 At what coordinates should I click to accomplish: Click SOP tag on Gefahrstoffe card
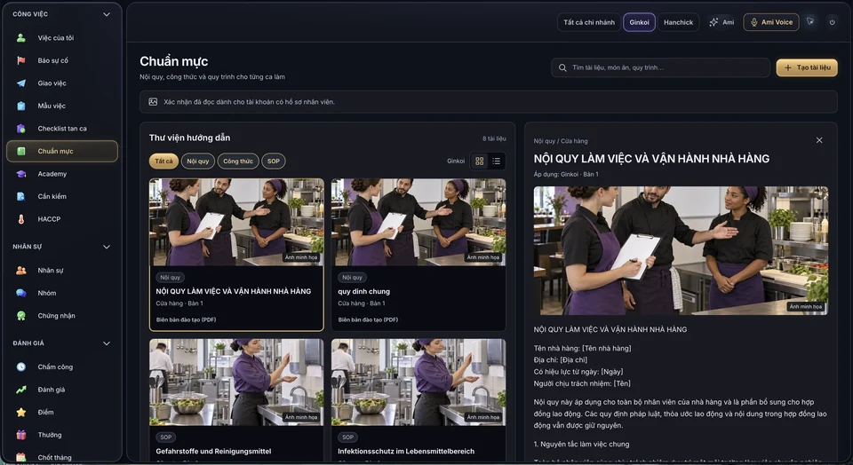pos(166,437)
